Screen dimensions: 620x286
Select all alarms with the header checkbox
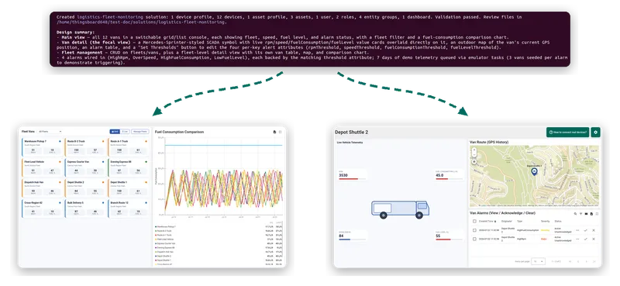coord(474,221)
